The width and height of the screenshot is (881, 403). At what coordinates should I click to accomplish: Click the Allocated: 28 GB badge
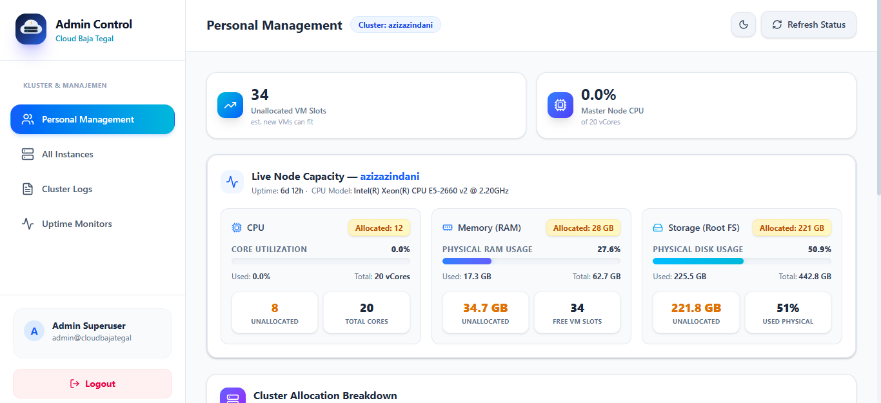point(584,228)
